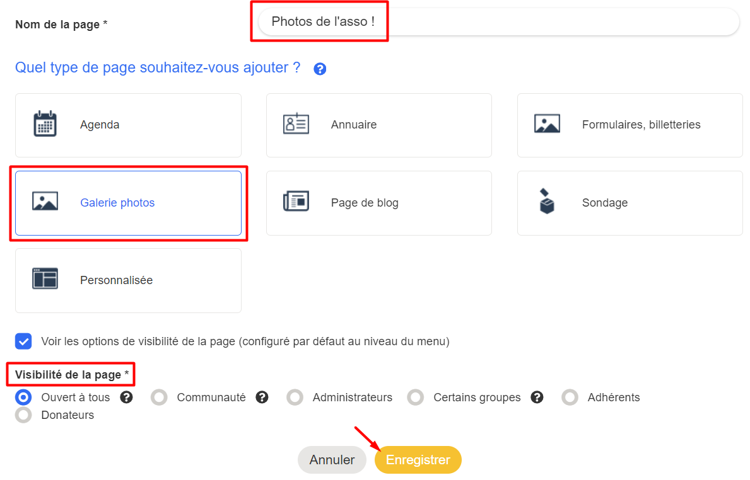
Task: Click the Galerie photos picture icon
Action: point(45,202)
